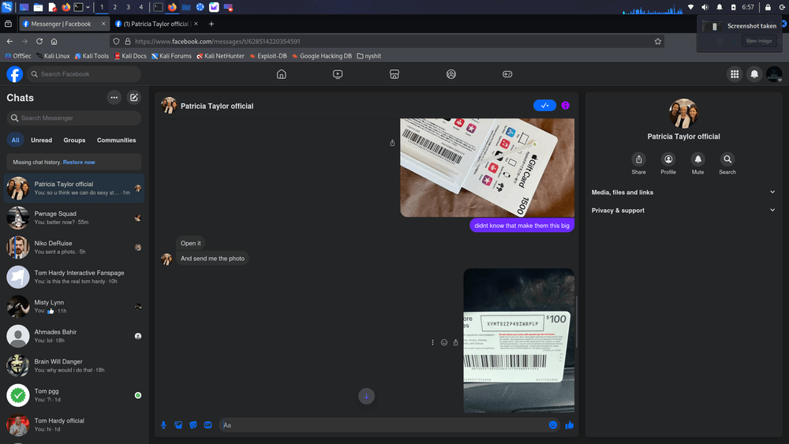Open account avatar menu at top right

(774, 74)
